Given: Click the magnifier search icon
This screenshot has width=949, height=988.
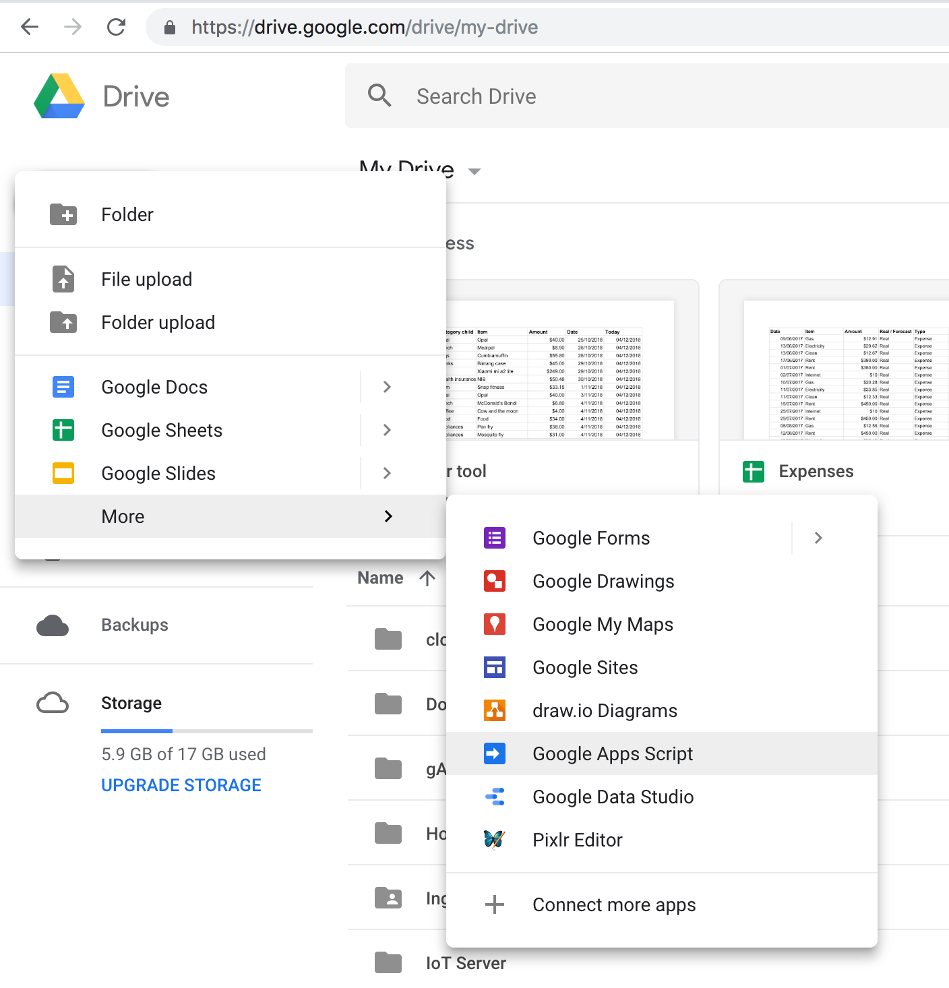Looking at the screenshot, I should 379,96.
